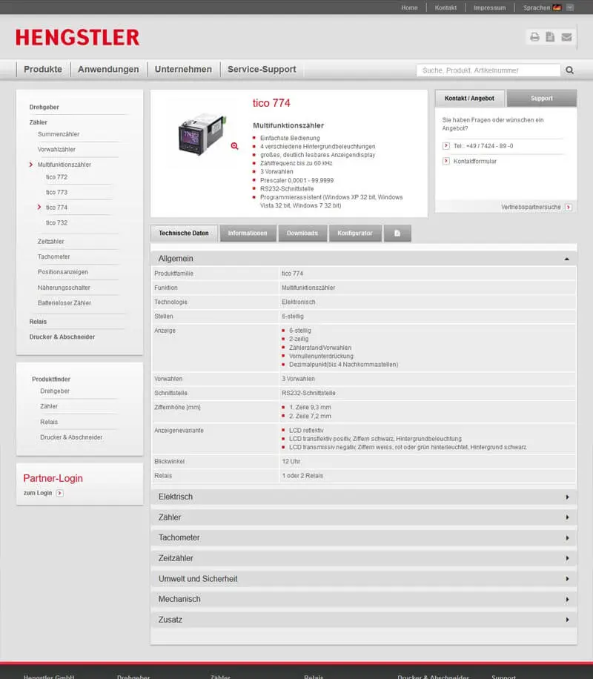593x679 pixels.
Task: Open the Produkte main menu
Action: (43, 70)
